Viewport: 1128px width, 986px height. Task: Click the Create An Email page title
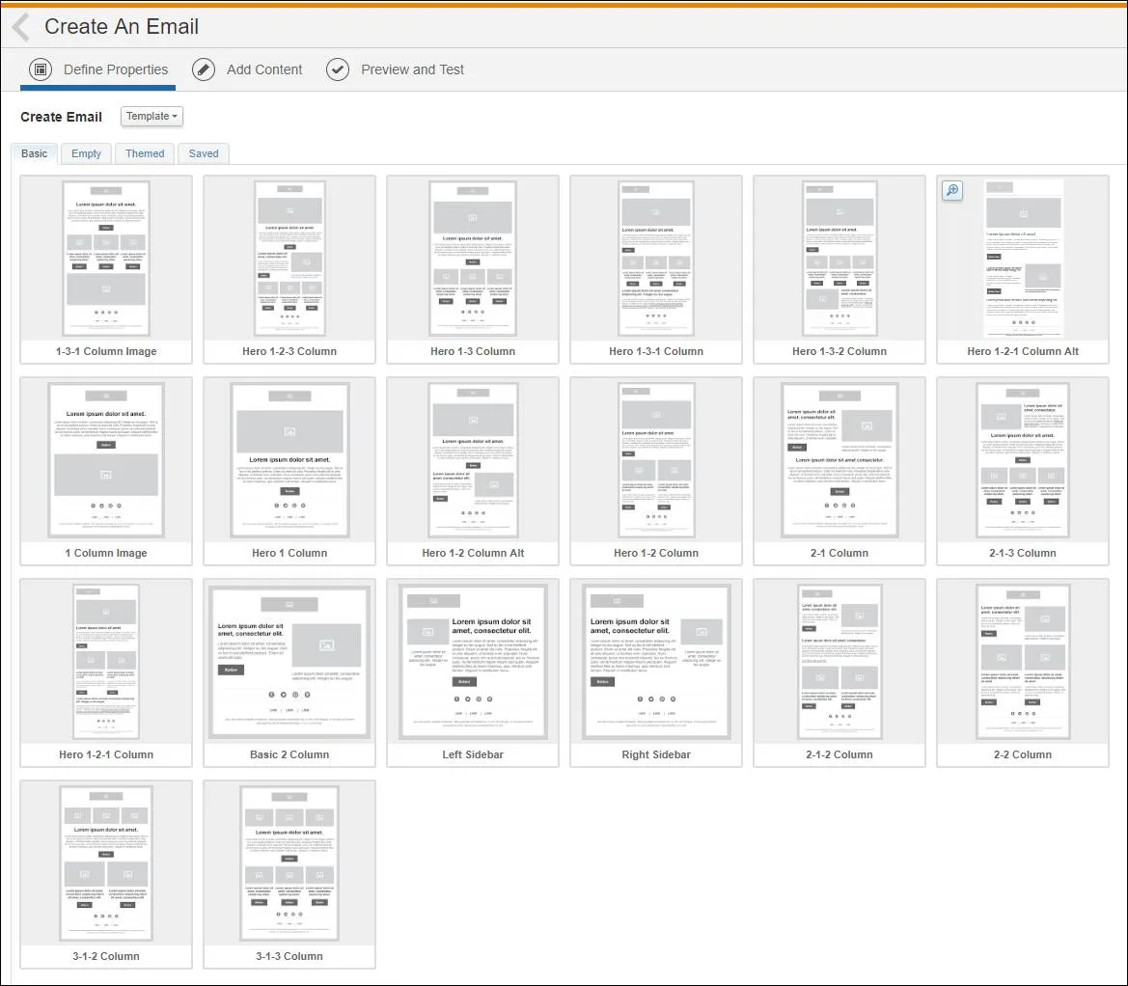click(122, 27)
